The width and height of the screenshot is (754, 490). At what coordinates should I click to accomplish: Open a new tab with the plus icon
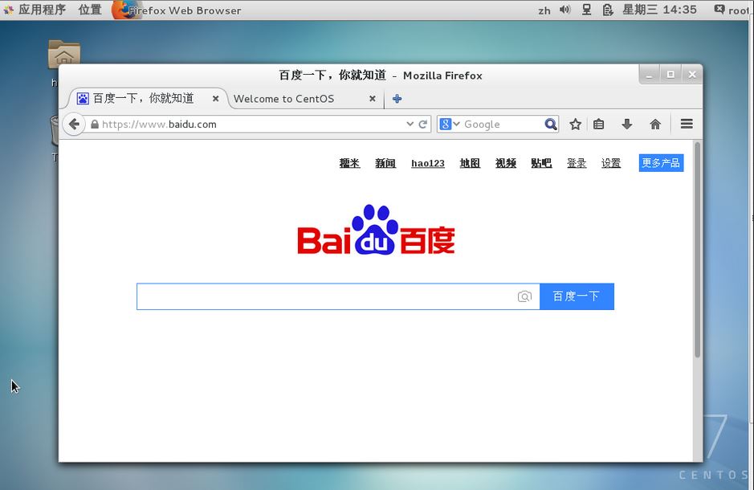tap(397, 99)
